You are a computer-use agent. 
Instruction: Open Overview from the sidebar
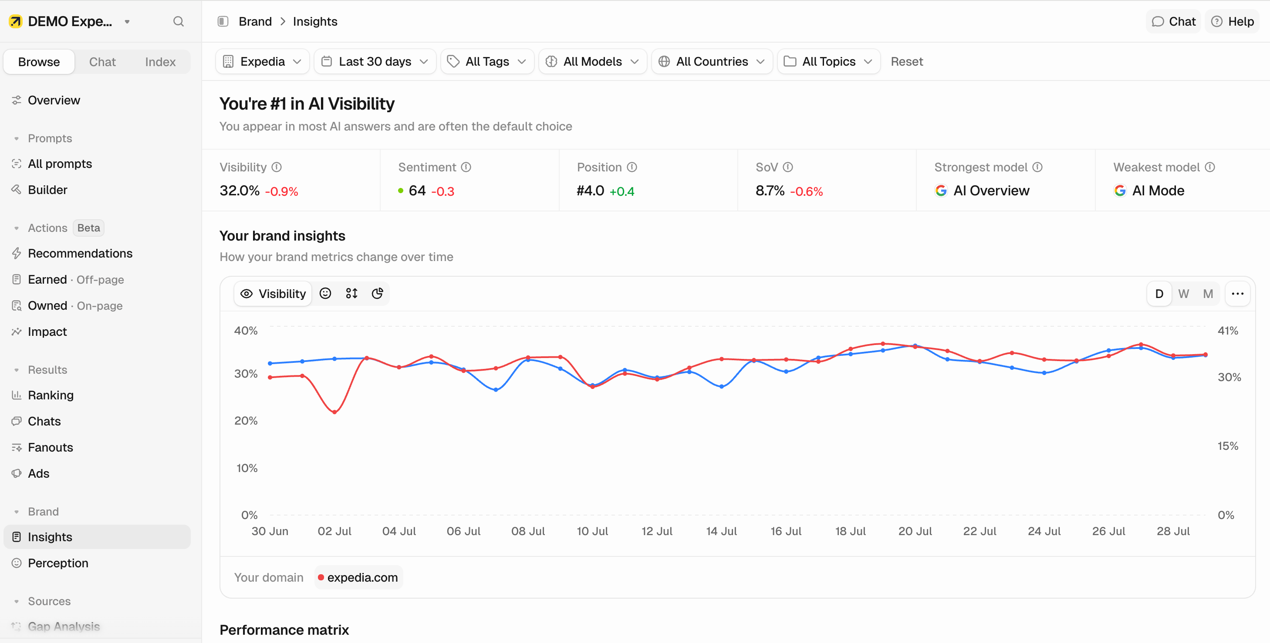coord(97,100)
